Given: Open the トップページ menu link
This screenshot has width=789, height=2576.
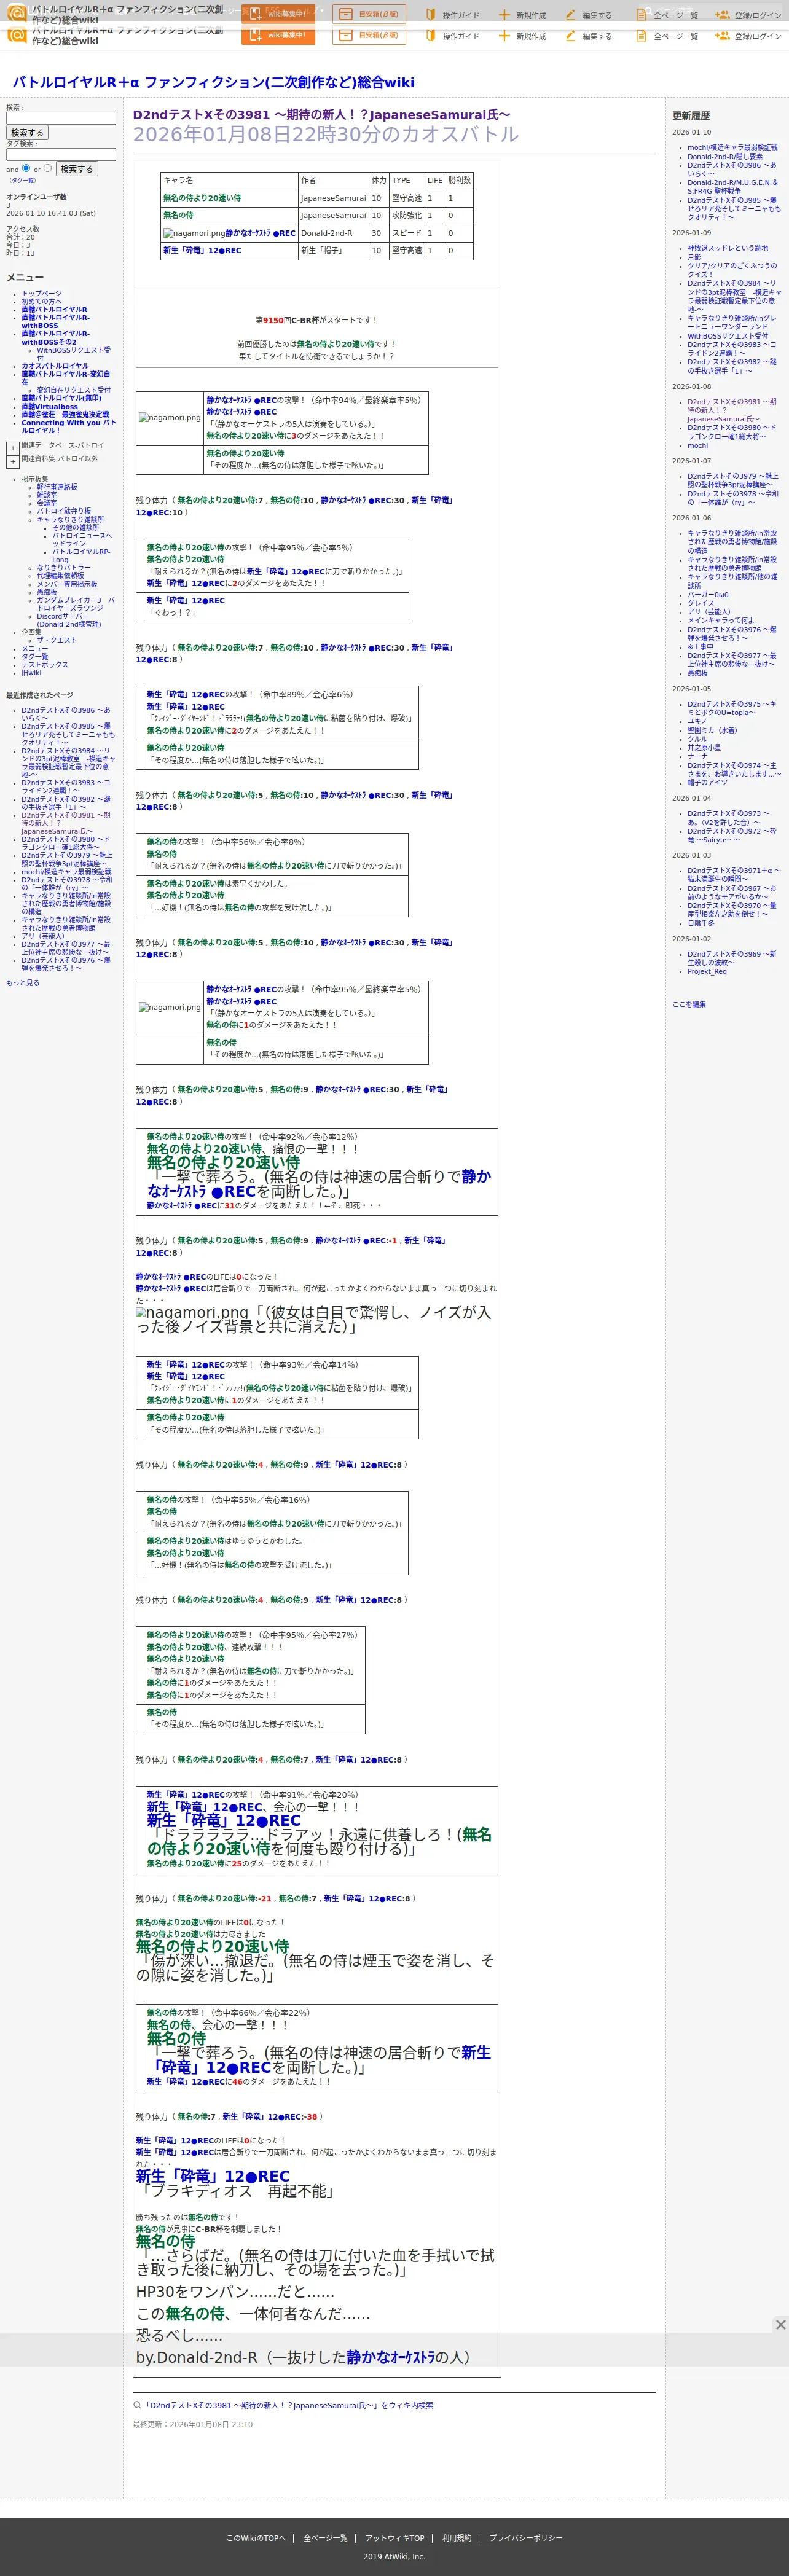Looking at the screenshot, I should point(41,294).
